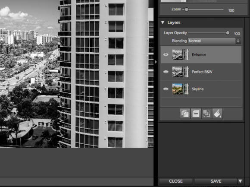Click the delete layer icon

point(196,114)
